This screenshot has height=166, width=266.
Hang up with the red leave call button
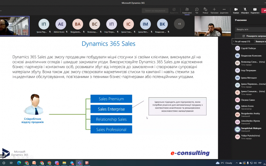[x=264, y=10]
